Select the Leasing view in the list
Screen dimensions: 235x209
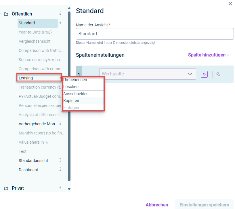pyautogui.click(x=38, y=78)
